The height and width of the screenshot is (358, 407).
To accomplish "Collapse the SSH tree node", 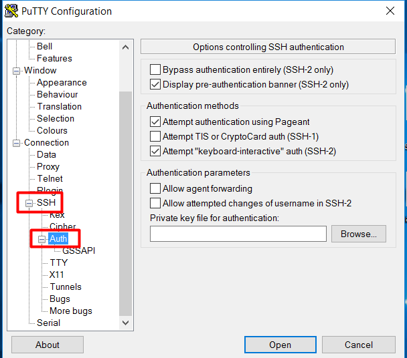I will click(x=29, y=203).
